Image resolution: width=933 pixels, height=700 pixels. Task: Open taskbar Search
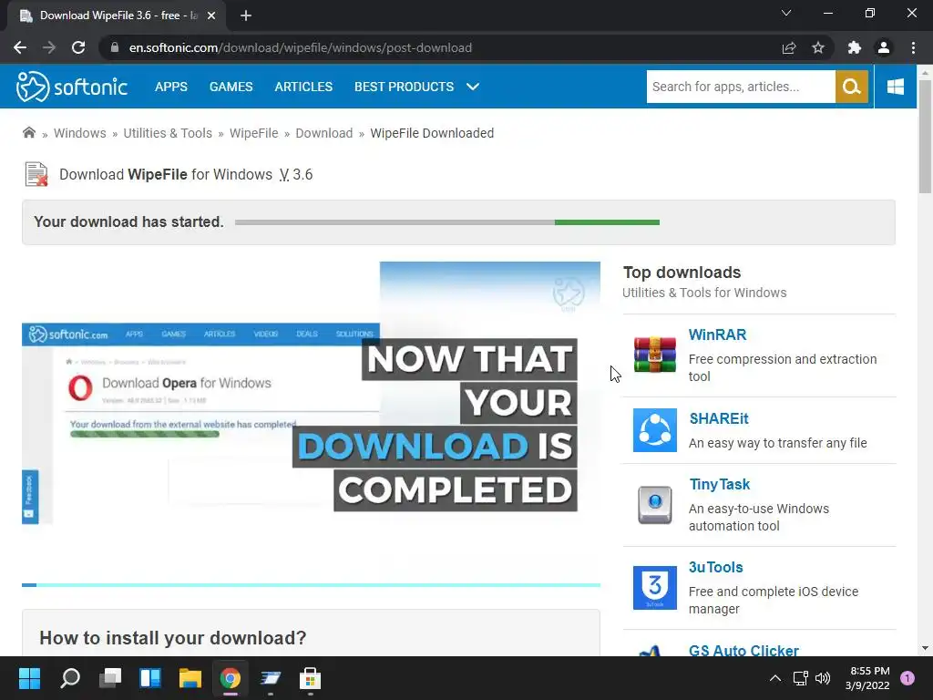click(70, 678)
